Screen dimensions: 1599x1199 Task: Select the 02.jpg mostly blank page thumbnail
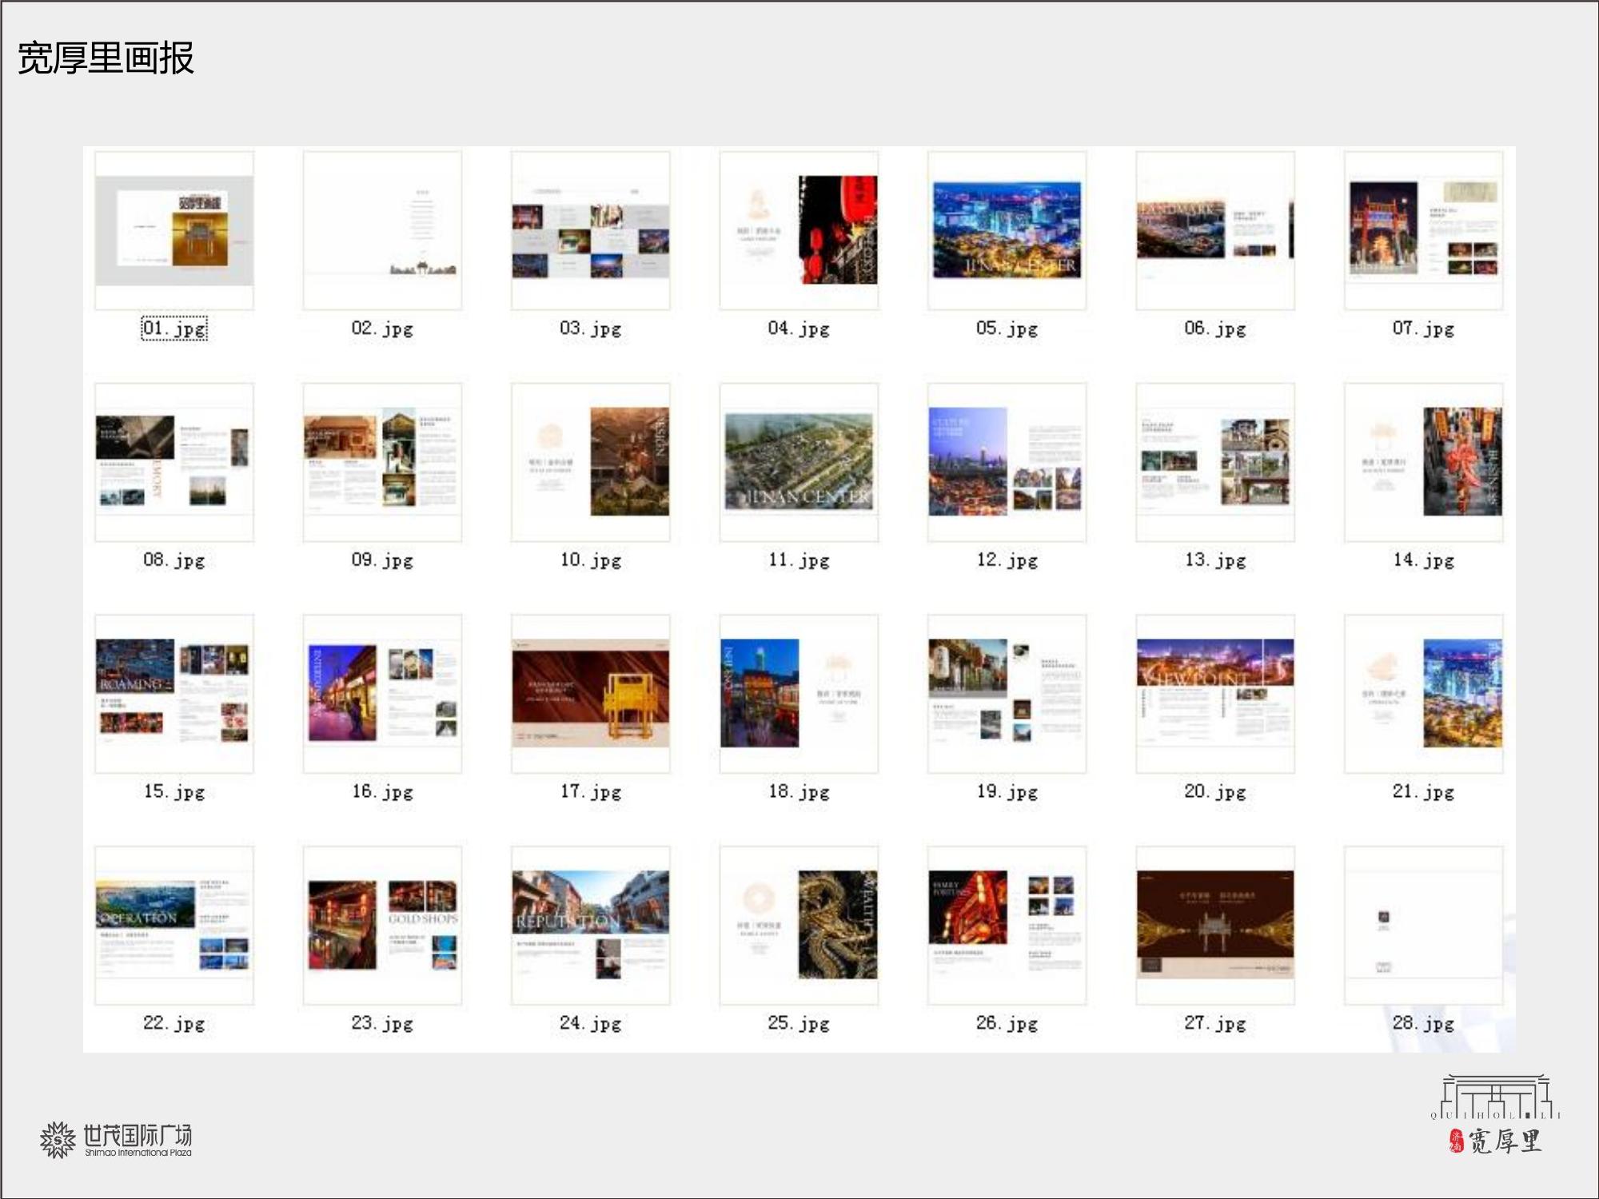click(382, 230)
